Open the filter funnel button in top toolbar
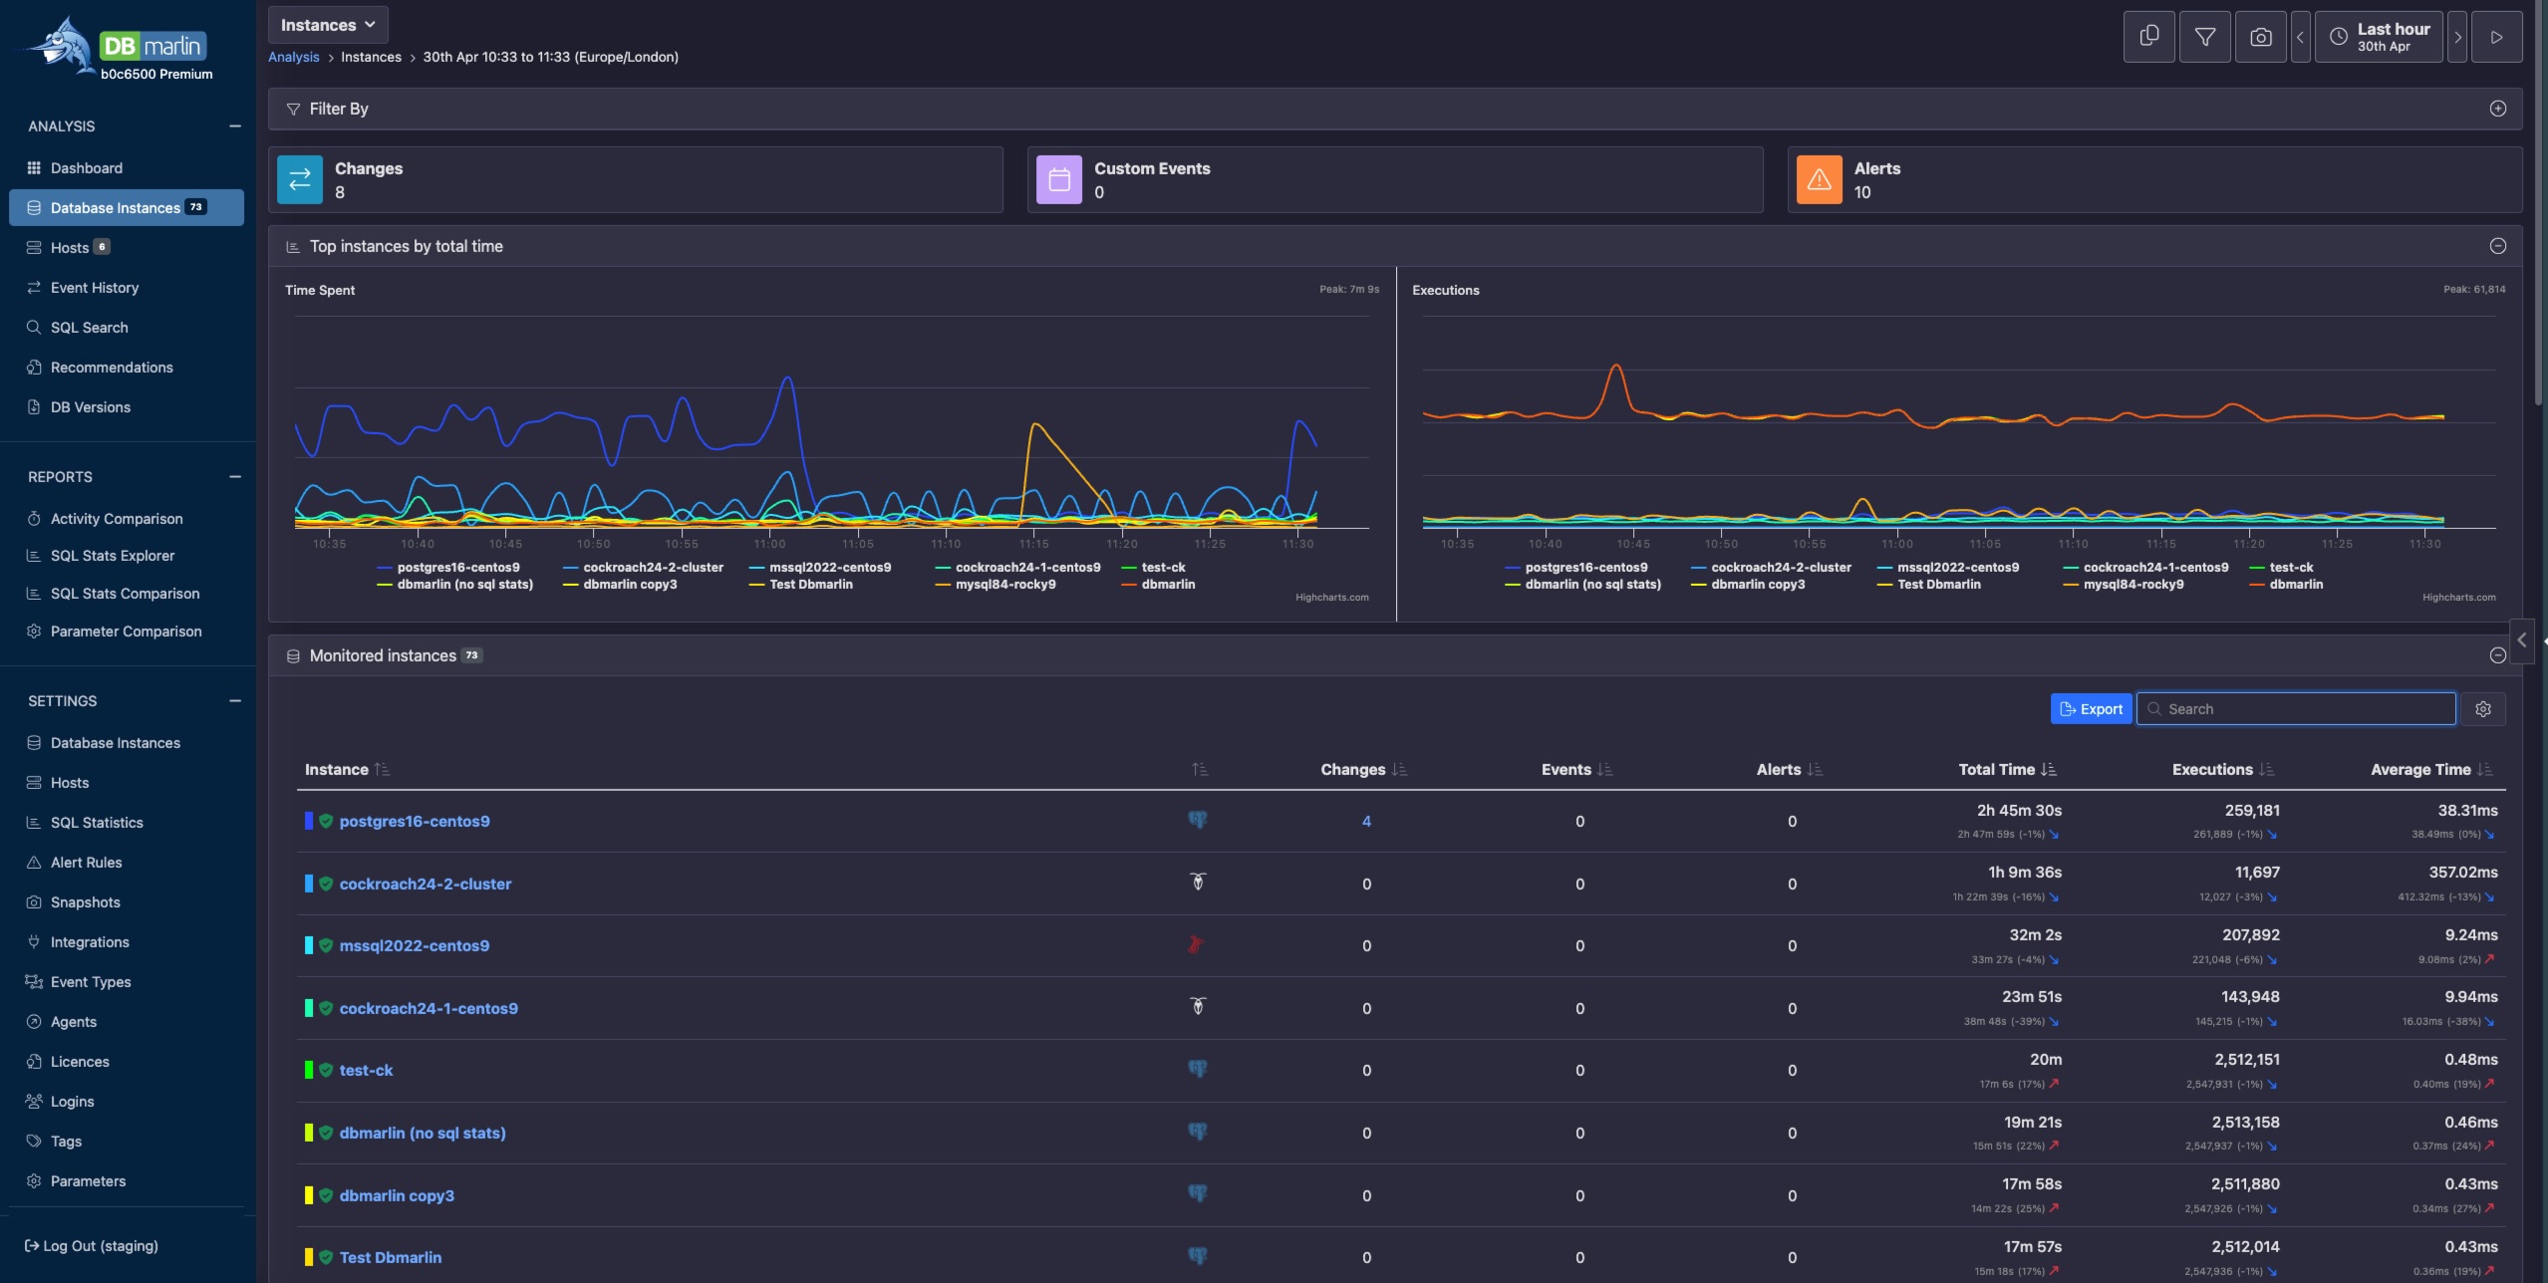2548x1283 pixels. point(2204,37)
